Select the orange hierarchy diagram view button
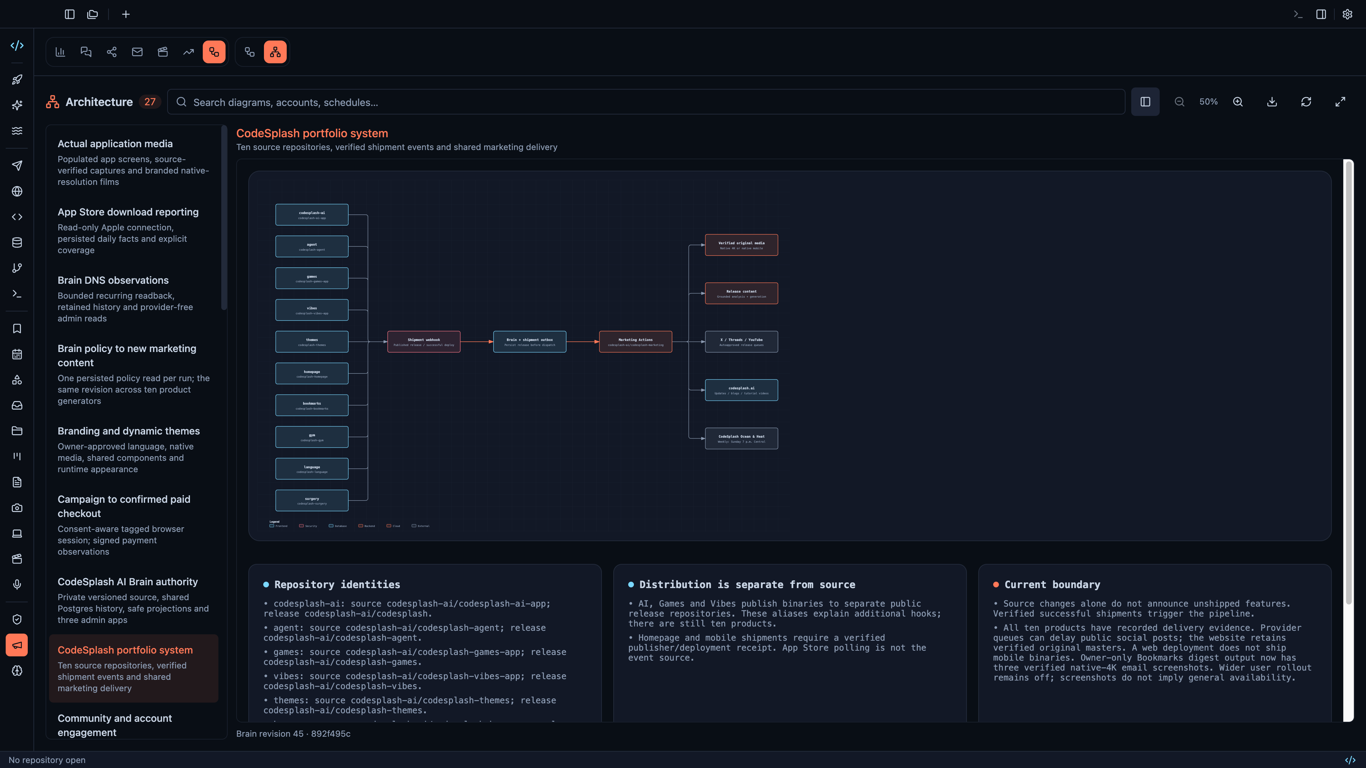 pos(275,52)
